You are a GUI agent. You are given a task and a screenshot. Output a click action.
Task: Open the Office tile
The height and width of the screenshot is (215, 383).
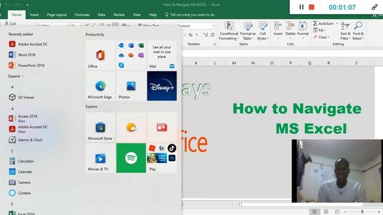click(x=101, y=56)
